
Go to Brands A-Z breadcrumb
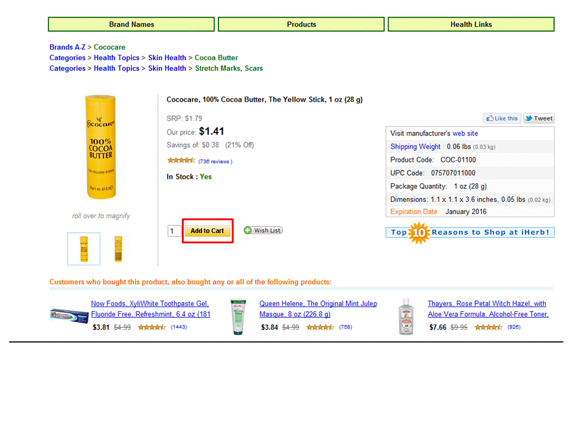point(68,47)
